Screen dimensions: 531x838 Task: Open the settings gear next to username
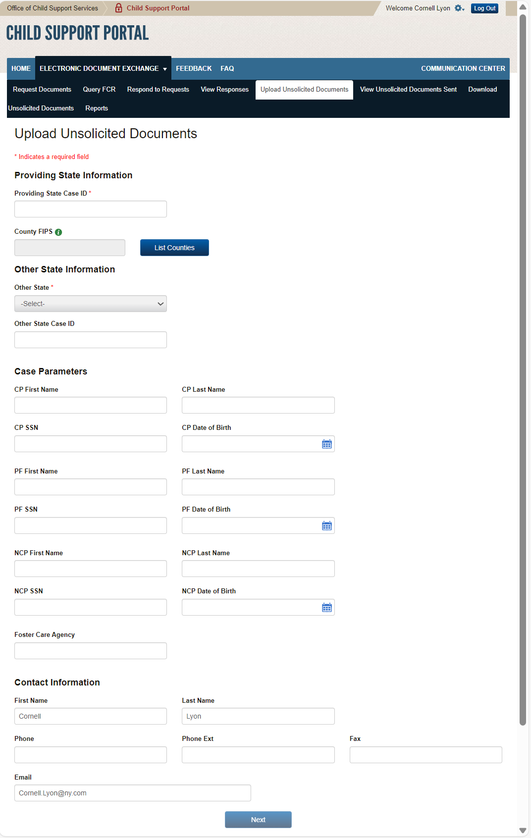pyautogui.click(x=459, y=8)
